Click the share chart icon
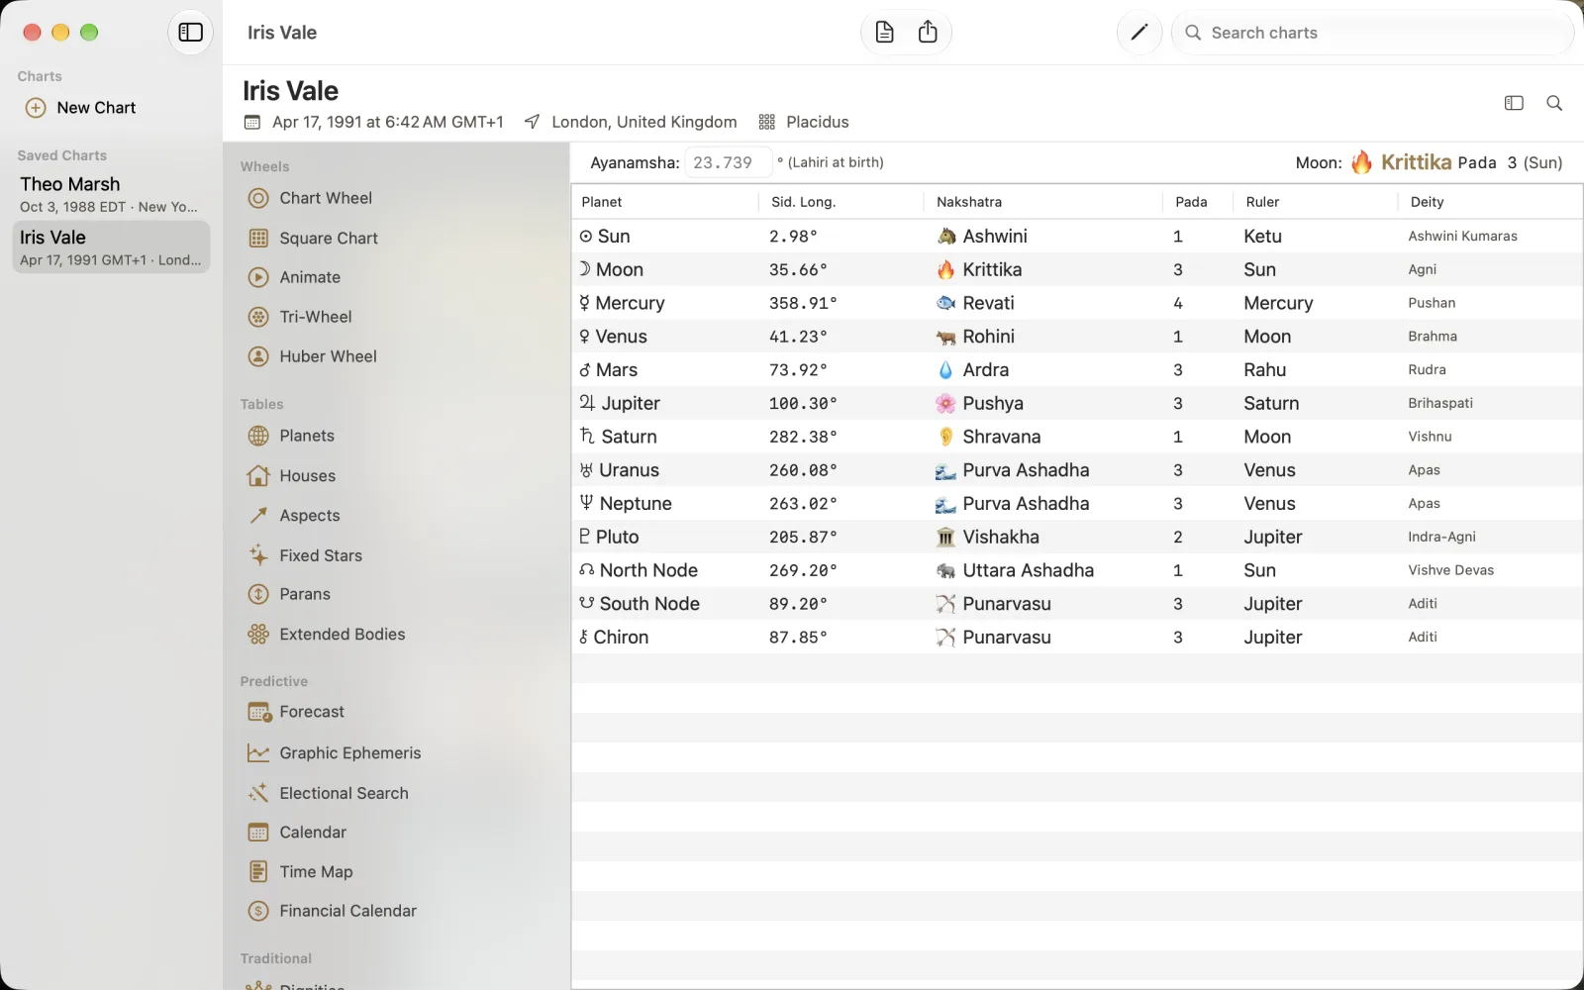Image resolution: width=1584 pixels, height=990 pixels. pos(928,33)
